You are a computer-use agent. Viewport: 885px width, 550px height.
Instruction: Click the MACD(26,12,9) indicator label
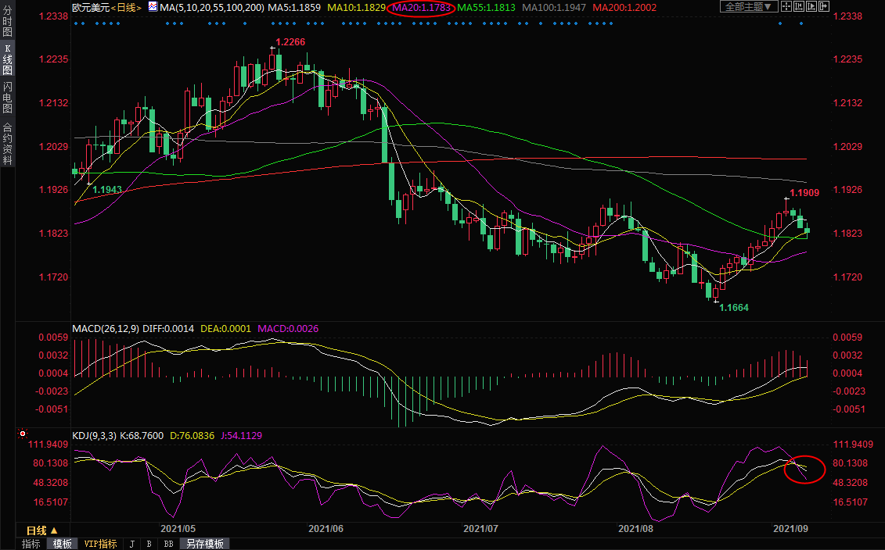(106, 328)
